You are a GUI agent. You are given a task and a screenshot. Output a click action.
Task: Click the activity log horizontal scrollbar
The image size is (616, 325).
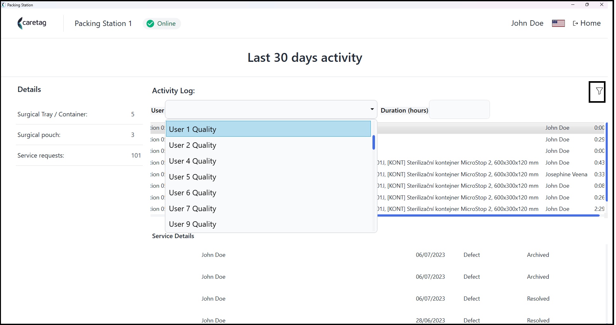(488, 216)
